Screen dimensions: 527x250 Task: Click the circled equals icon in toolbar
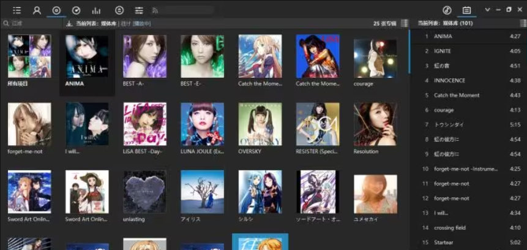(119, 10)
